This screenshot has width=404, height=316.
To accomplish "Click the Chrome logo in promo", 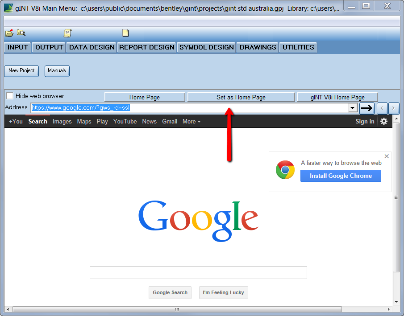I will (x=285, y=170).
